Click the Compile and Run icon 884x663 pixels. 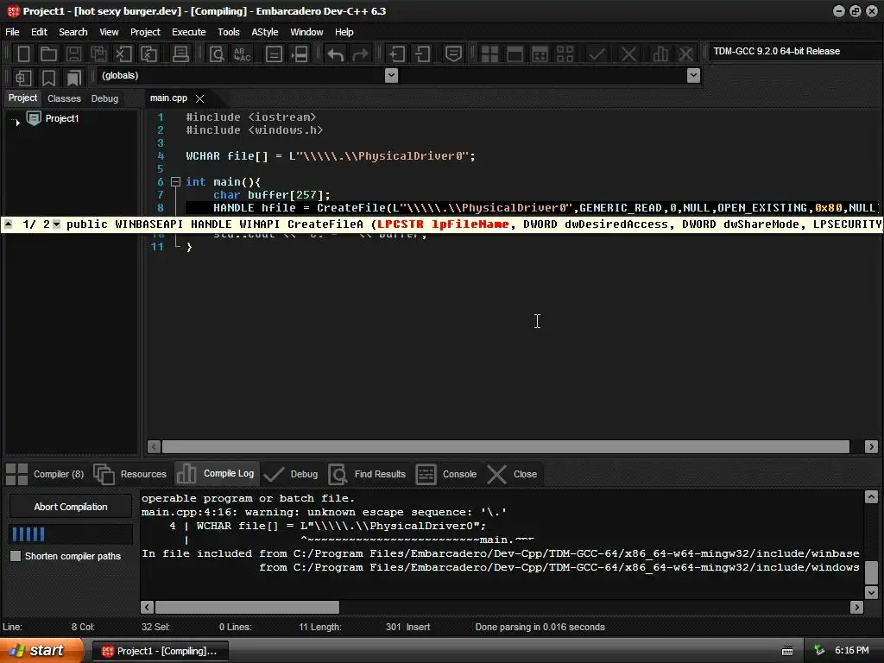[x=540, y=54]
